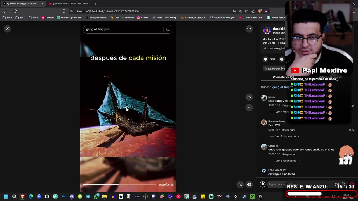Open Crash Twinsanity bookmark
The width and height of the screenshot is (358, 201).
click(x=223, y=18)
